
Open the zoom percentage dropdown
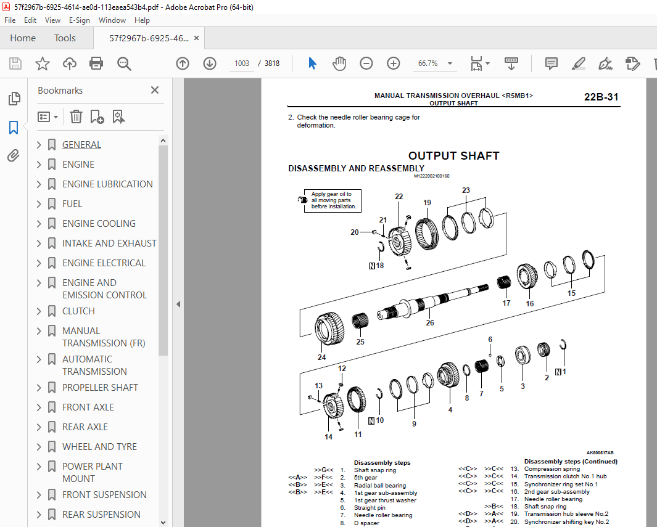(450, 63)
